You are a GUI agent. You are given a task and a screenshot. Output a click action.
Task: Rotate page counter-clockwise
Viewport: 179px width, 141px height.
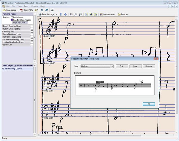[96, 14]
